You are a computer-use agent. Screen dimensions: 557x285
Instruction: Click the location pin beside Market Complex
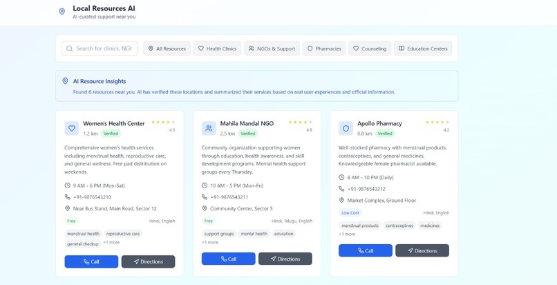point(341,200)
